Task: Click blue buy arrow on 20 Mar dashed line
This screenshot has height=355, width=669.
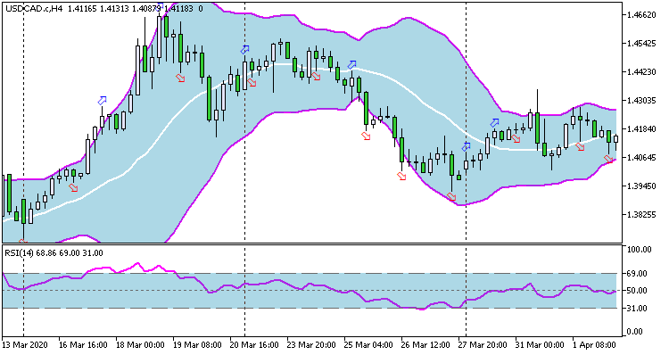Action: (244, 49)
